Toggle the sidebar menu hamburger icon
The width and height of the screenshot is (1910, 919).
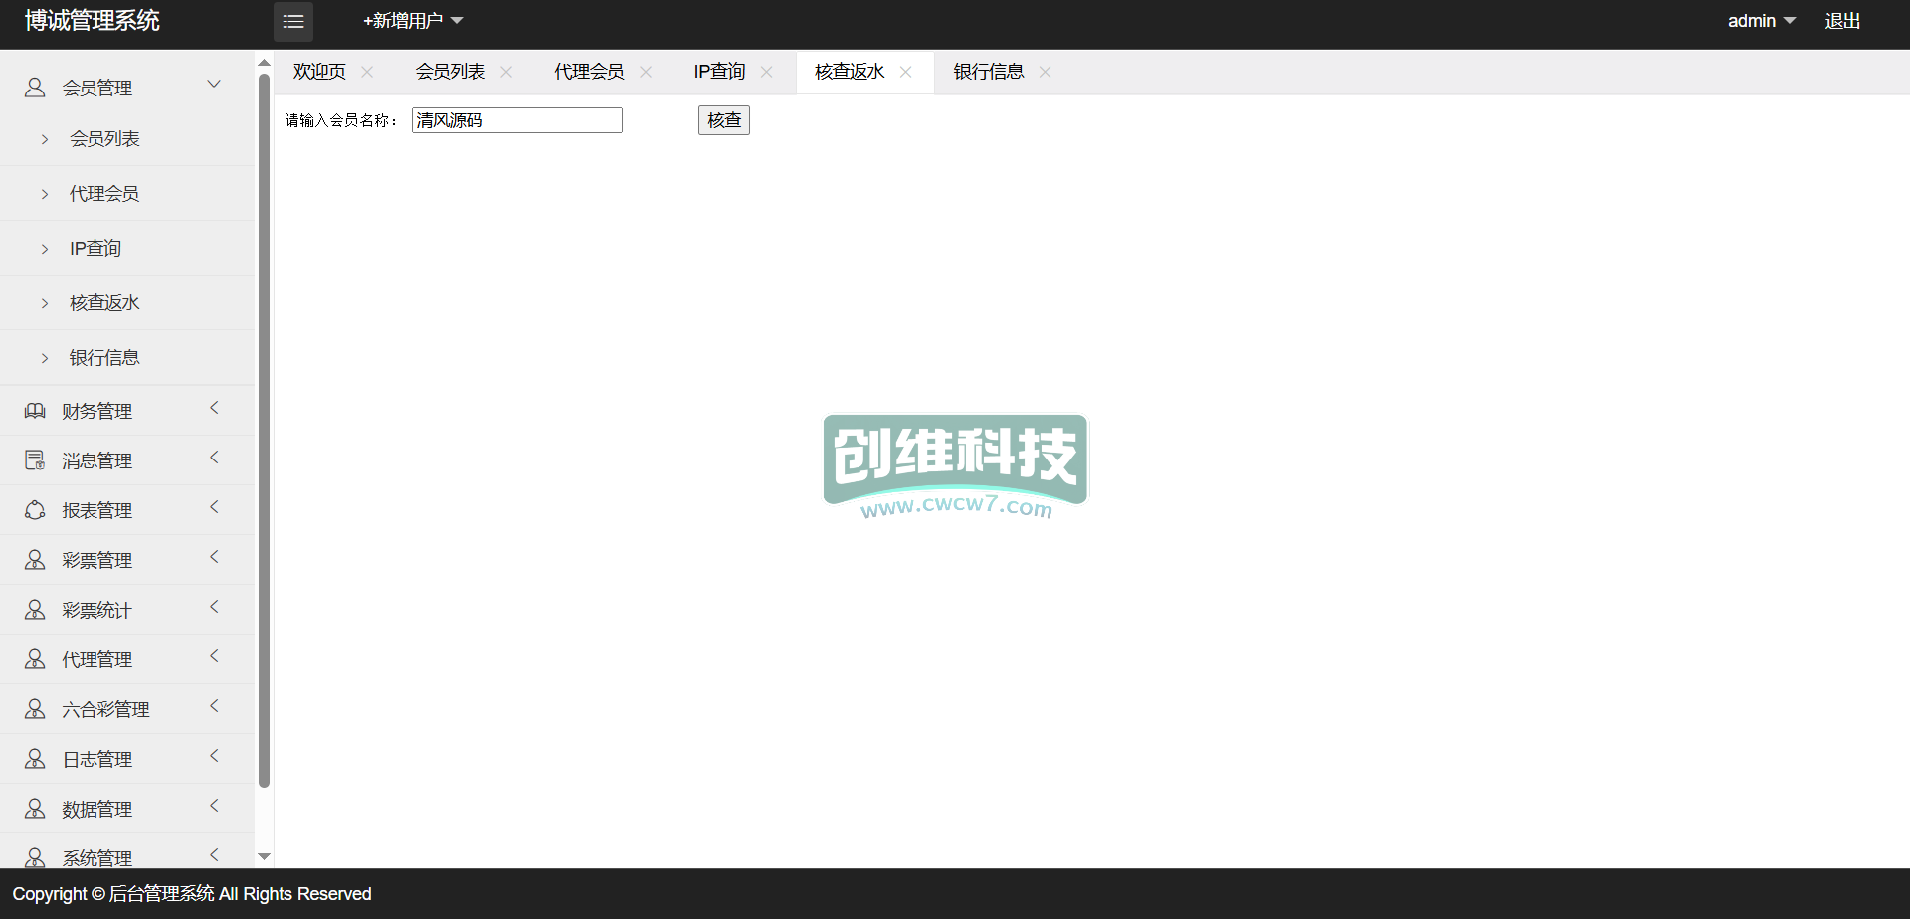[293, 21]
